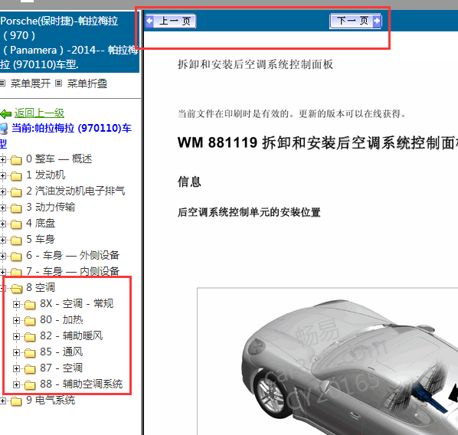Click heading WM 881119 拆卸和安装后空调系统控制面板
Screen dimensions: 458x435
click(x=318, y=143)
